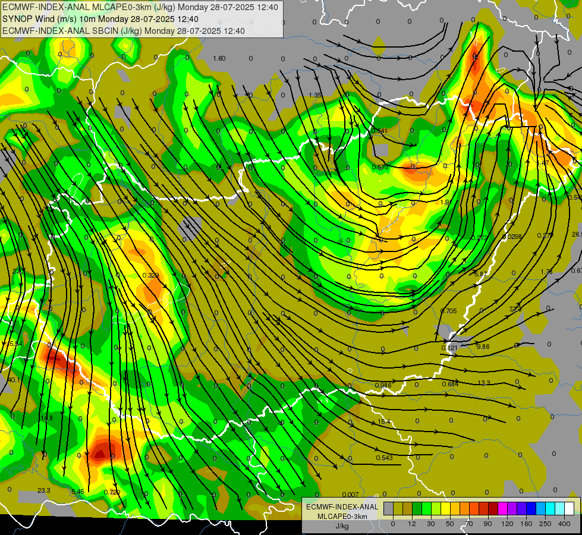This screenshot has width=582, height=535.
Task: Click the '12' tick label on the legend
Action: point(411,524)
